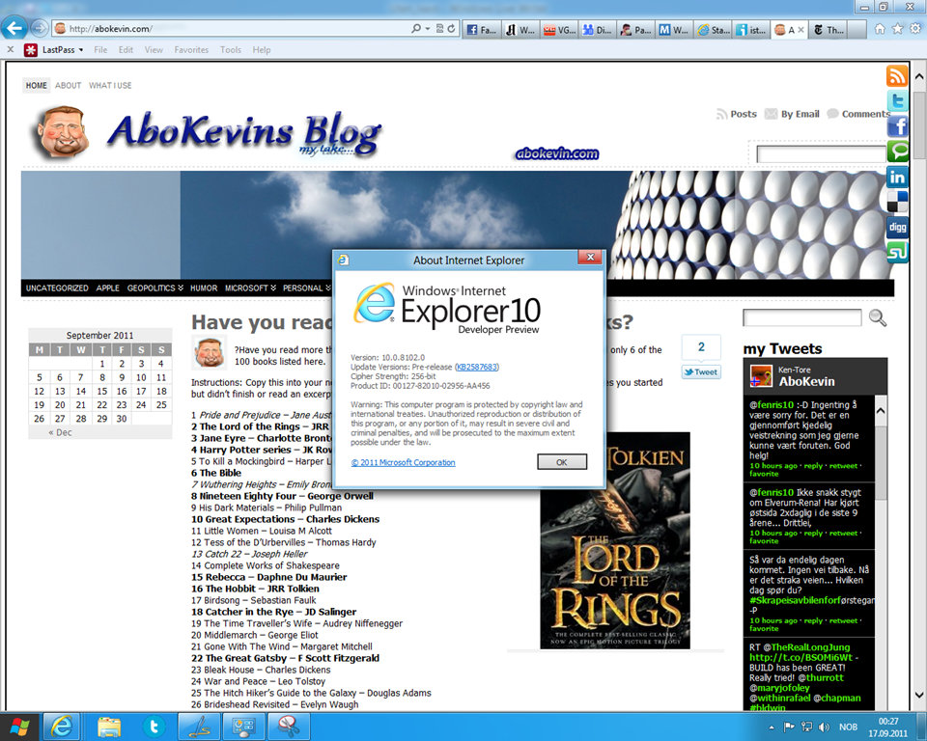This screenshot has height=741, width=927.
Task: Open the View menu
Action: pyautogui.click(x=154, y=49)
